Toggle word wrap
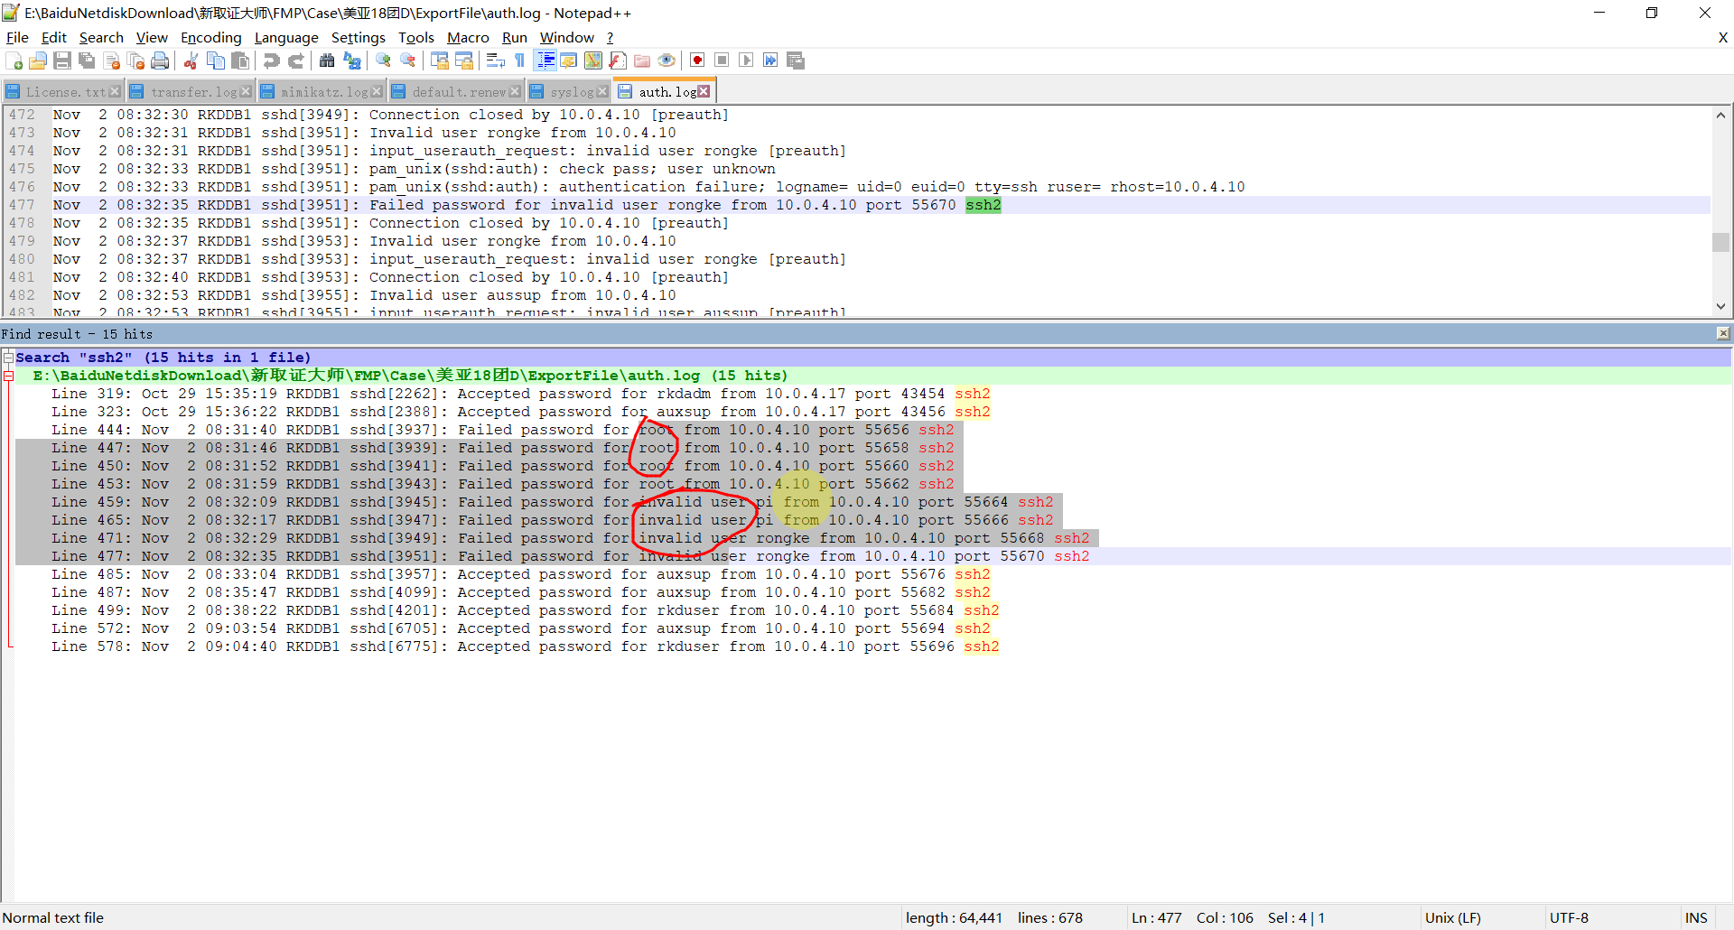The width and height of the screenshot is (1734, 930). click(x=496, y=60)
